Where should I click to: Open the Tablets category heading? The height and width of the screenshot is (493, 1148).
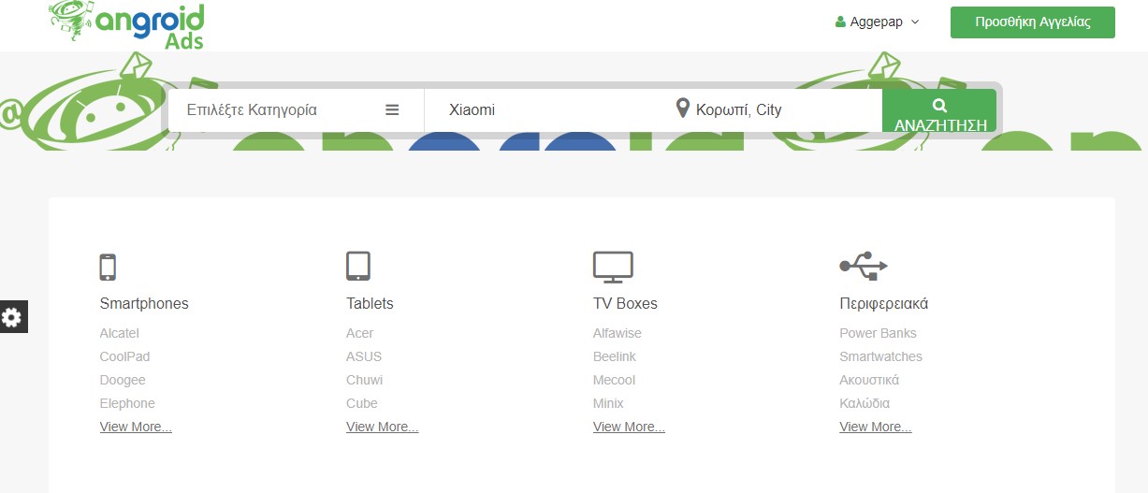pos(370,303)
